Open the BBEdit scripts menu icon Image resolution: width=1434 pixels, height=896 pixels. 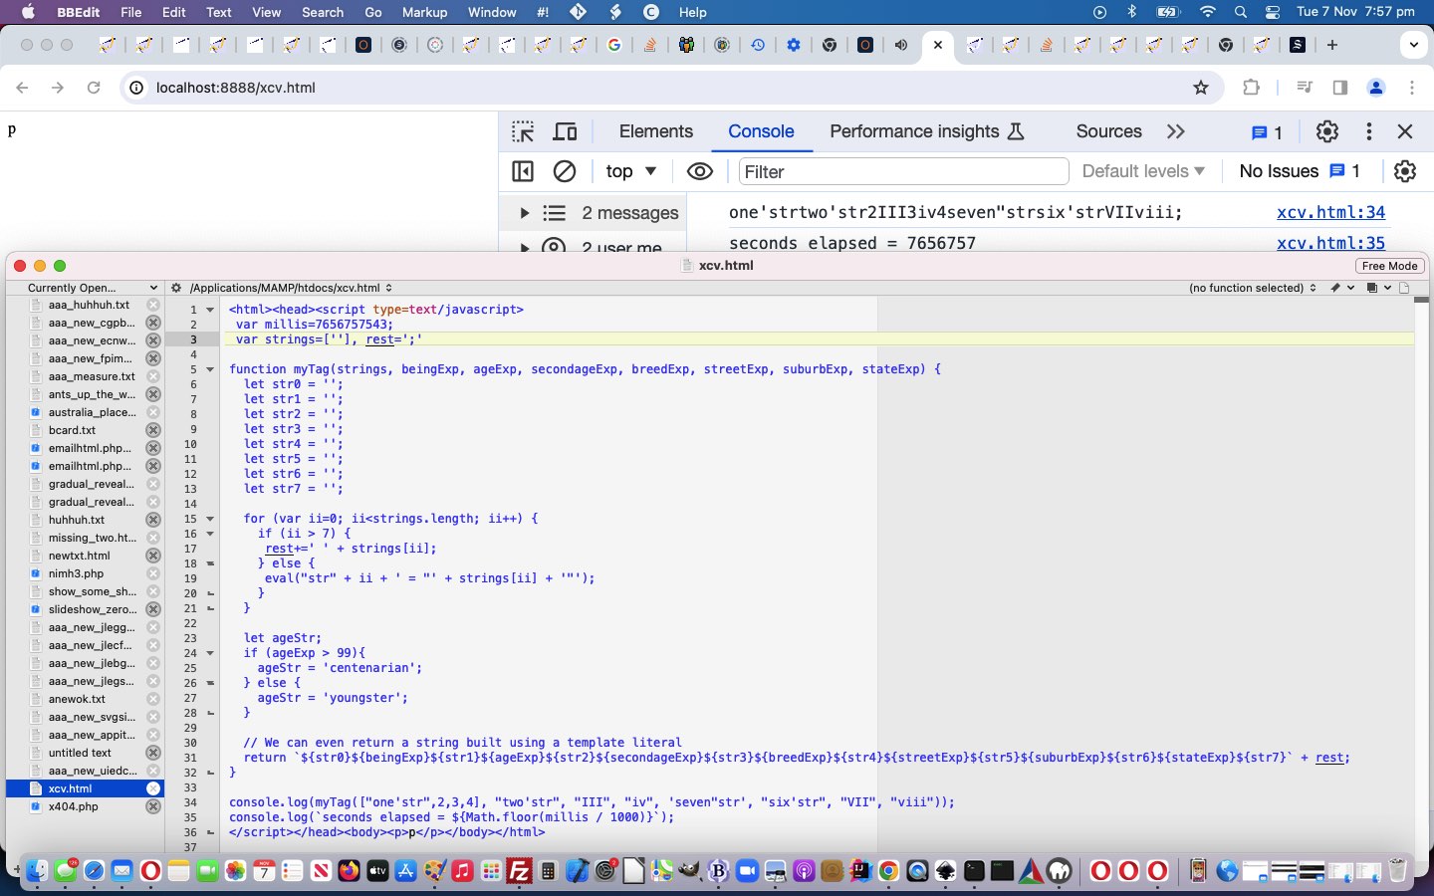click(543, 12)
